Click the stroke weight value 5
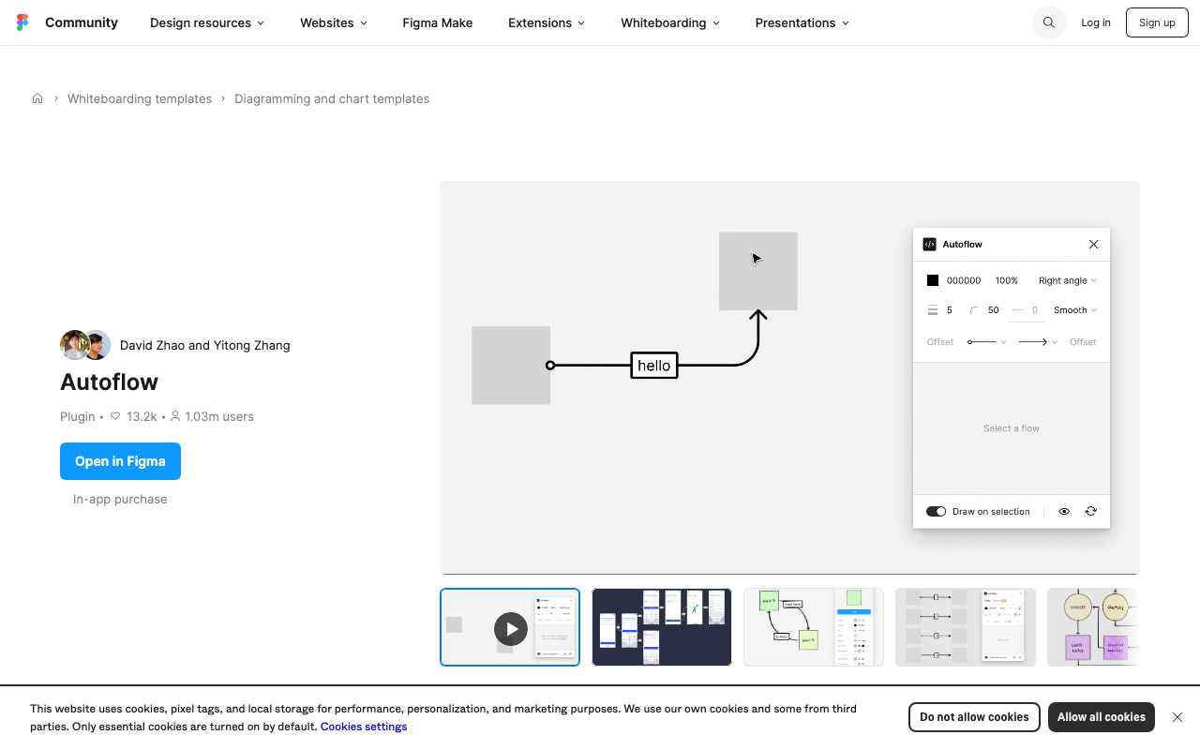The width and height of the screenshot is (1200, 750). [x=950, y=310]
